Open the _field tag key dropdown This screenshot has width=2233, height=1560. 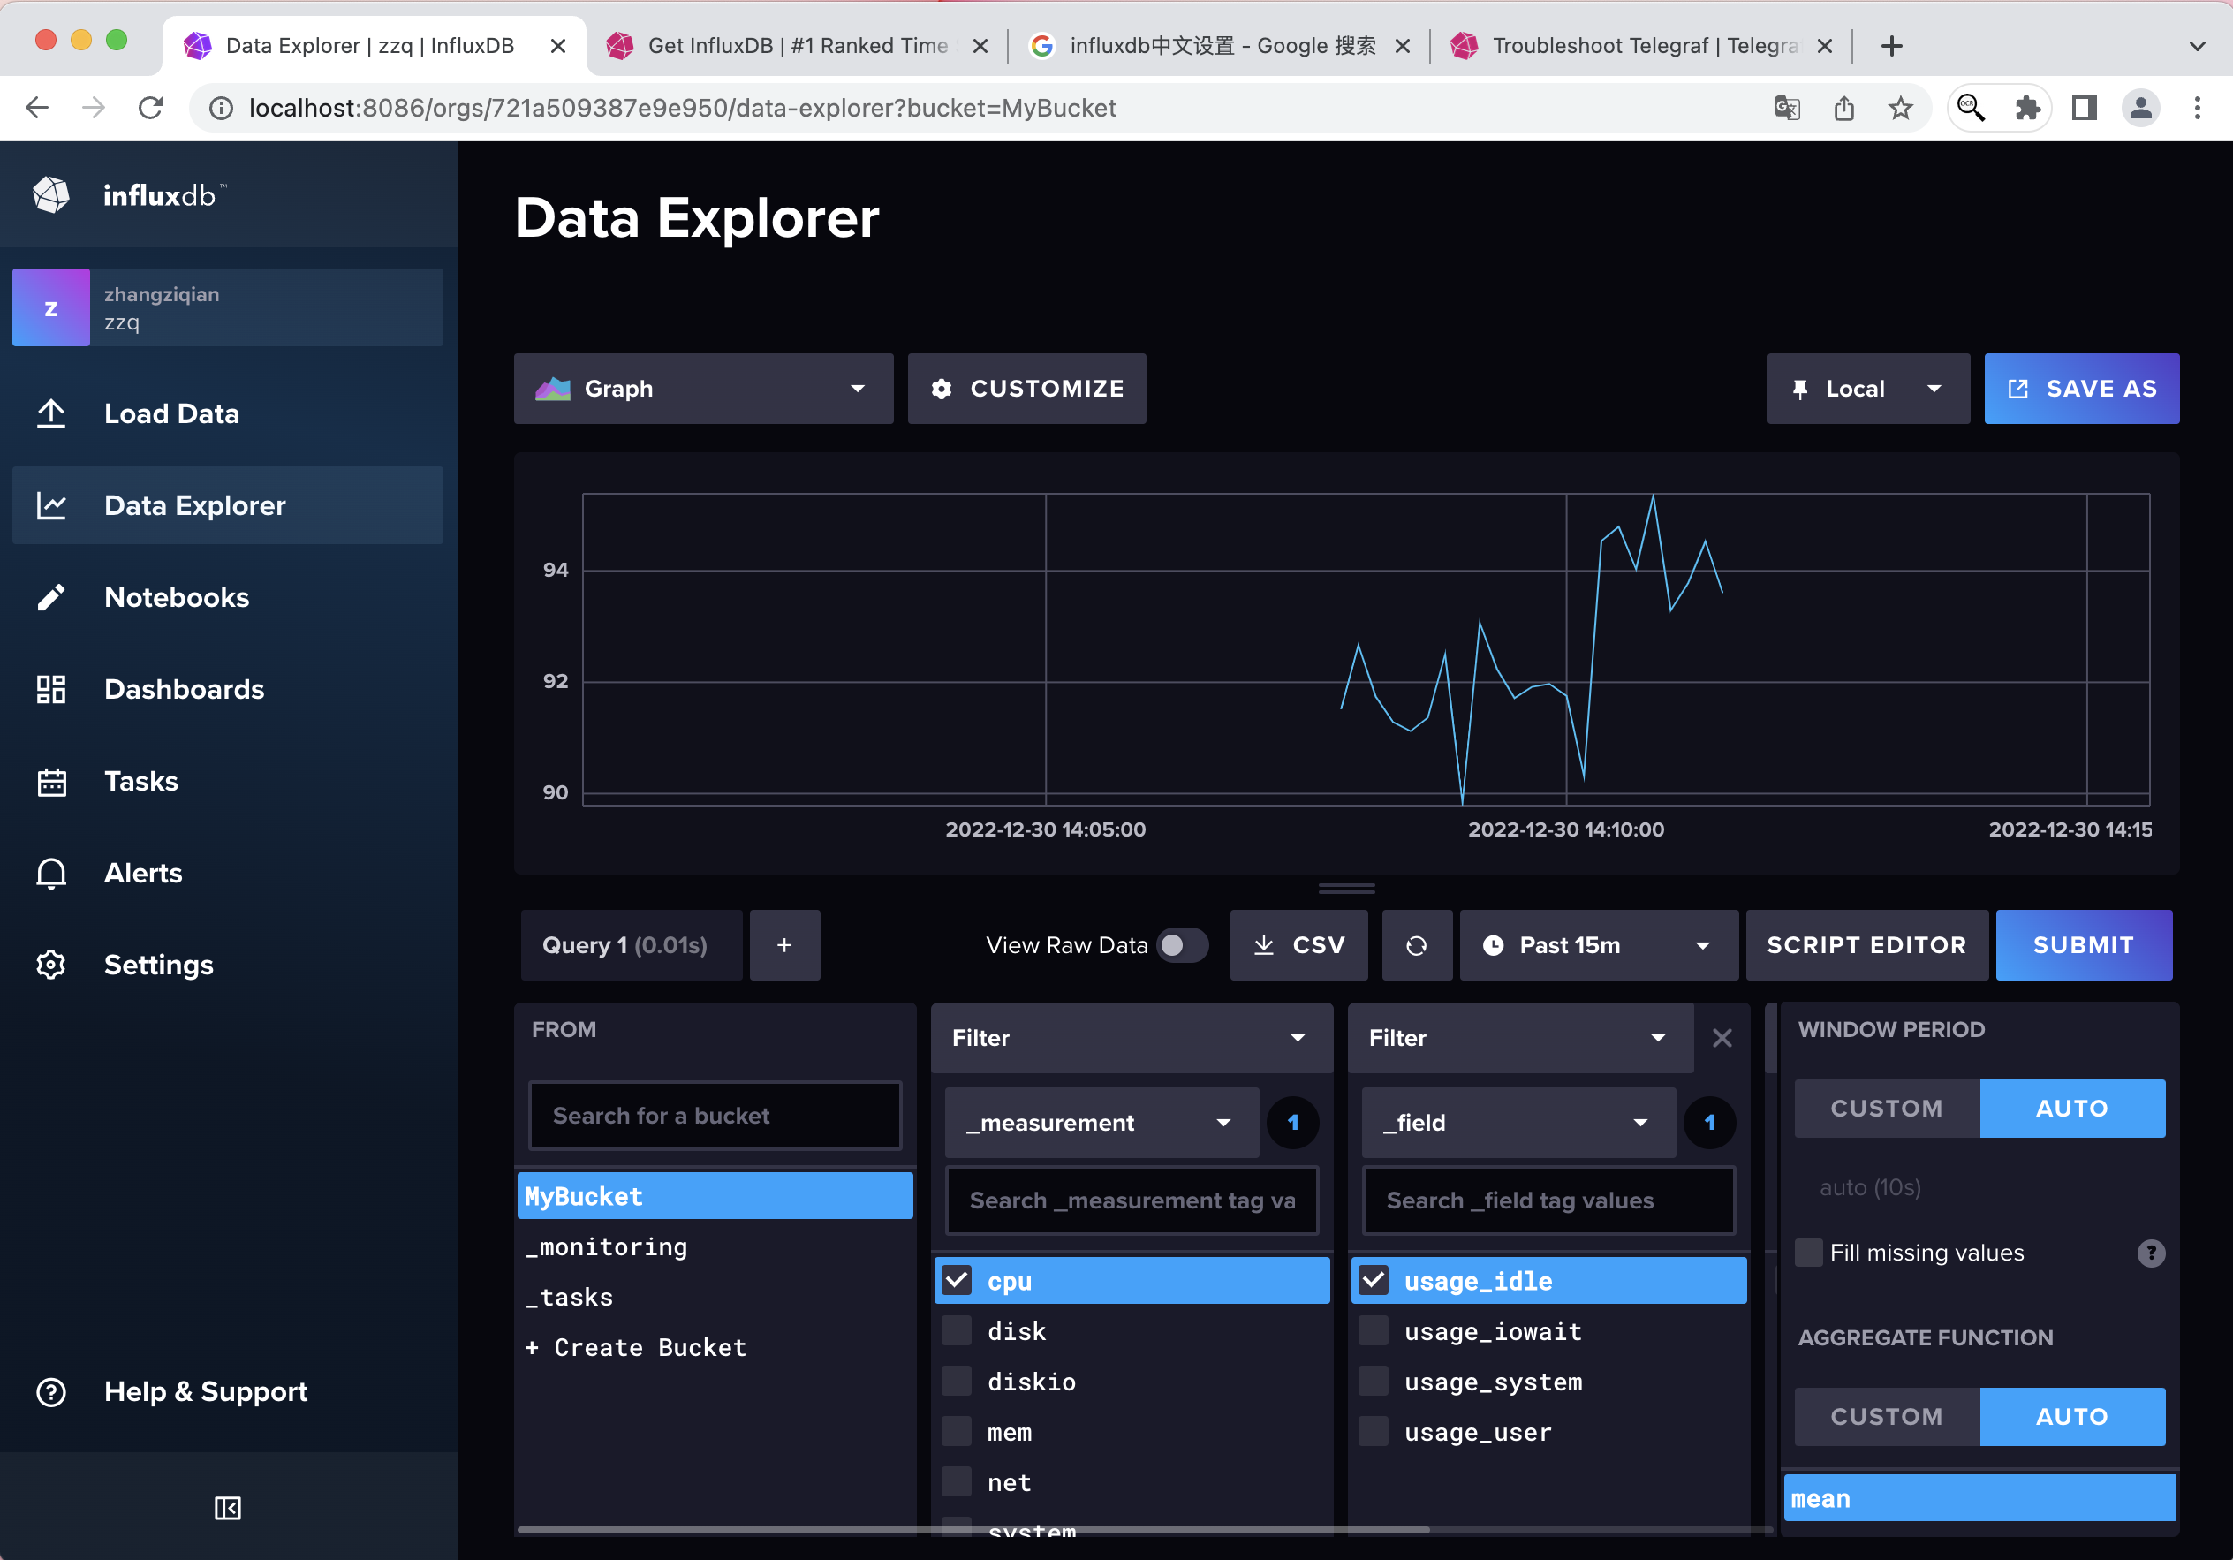click(1518, 1123)
